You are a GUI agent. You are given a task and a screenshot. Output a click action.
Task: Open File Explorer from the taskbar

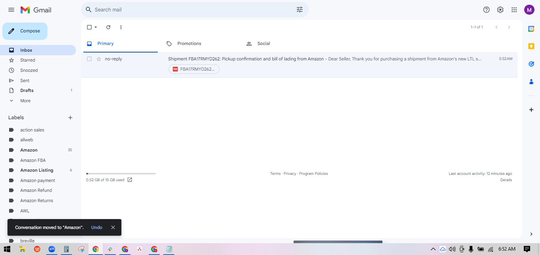coord(23,249)
